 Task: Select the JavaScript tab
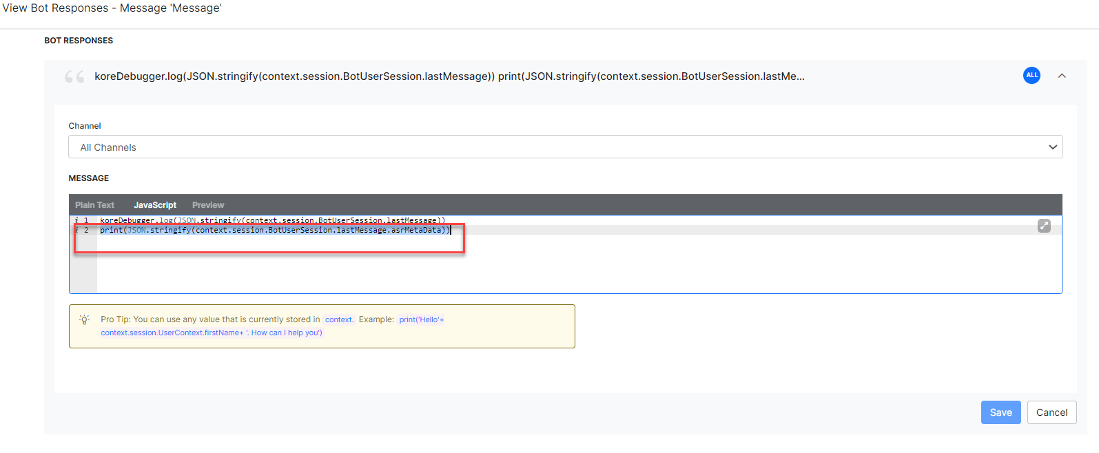155,205
